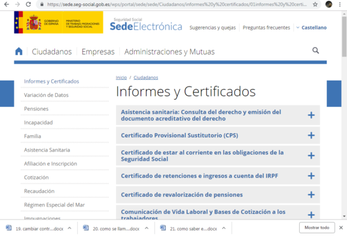Click scrollbar down arrow
Screen dimensions: 347x236
pos(344,216)
